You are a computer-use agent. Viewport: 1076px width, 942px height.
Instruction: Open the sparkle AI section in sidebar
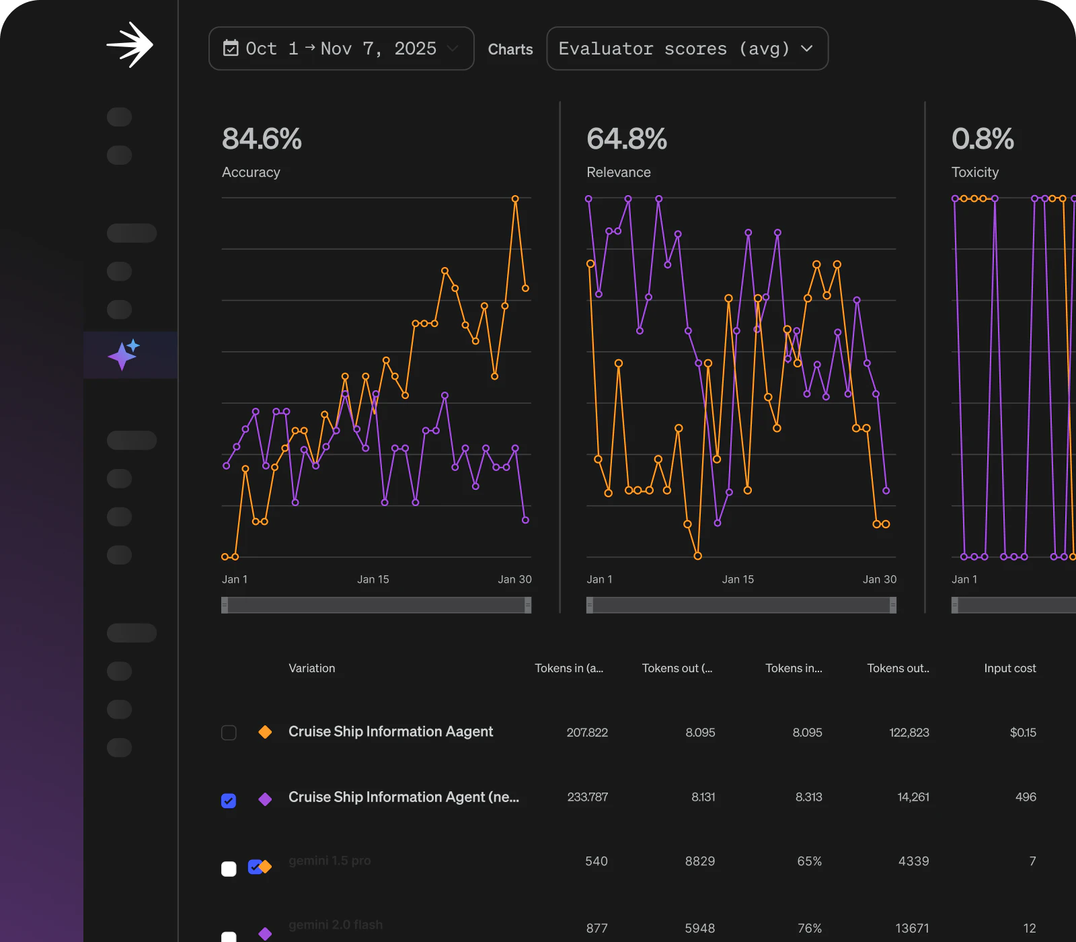point(124,355)
